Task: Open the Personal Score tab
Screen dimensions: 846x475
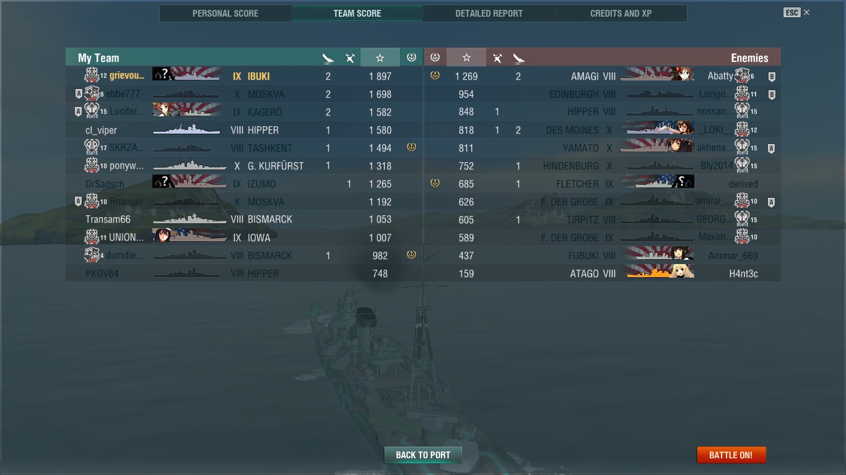Action: (225, 13)
